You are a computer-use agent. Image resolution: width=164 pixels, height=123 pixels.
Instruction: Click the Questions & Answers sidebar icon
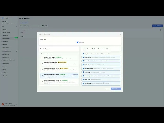(x=2, y=60)
